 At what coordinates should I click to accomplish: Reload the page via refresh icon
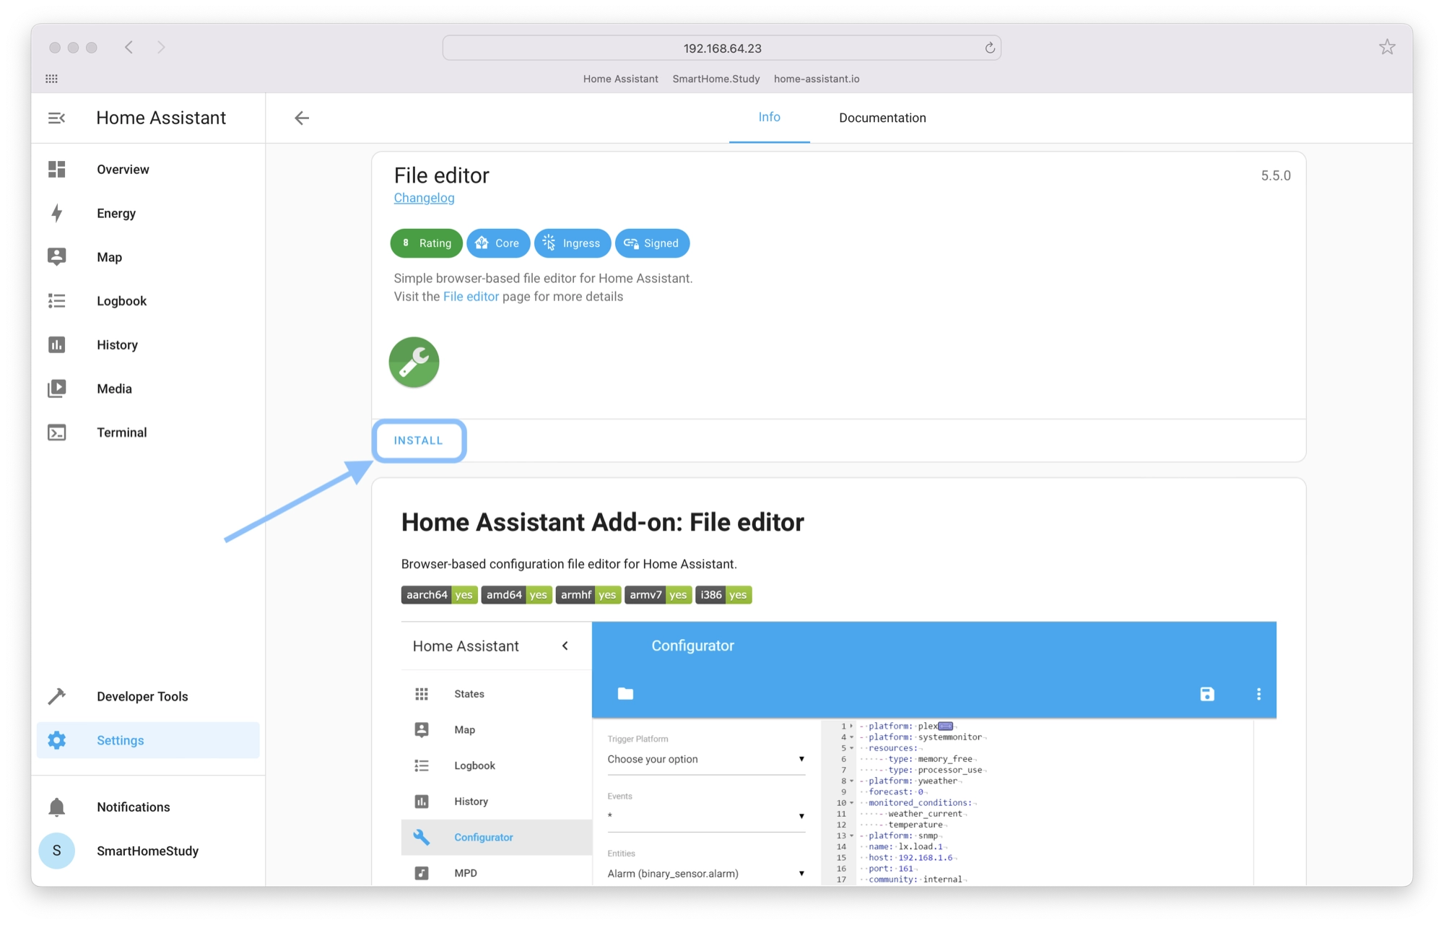tap(990, 48)
